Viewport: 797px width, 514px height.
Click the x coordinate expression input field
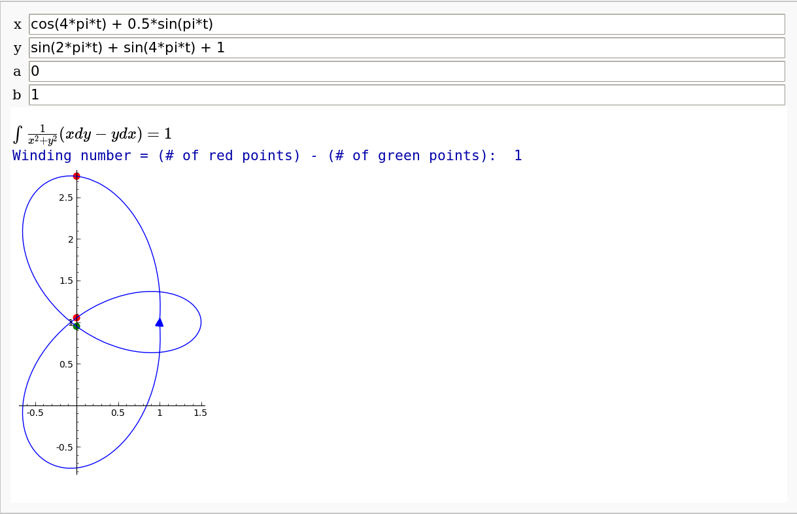406,24
